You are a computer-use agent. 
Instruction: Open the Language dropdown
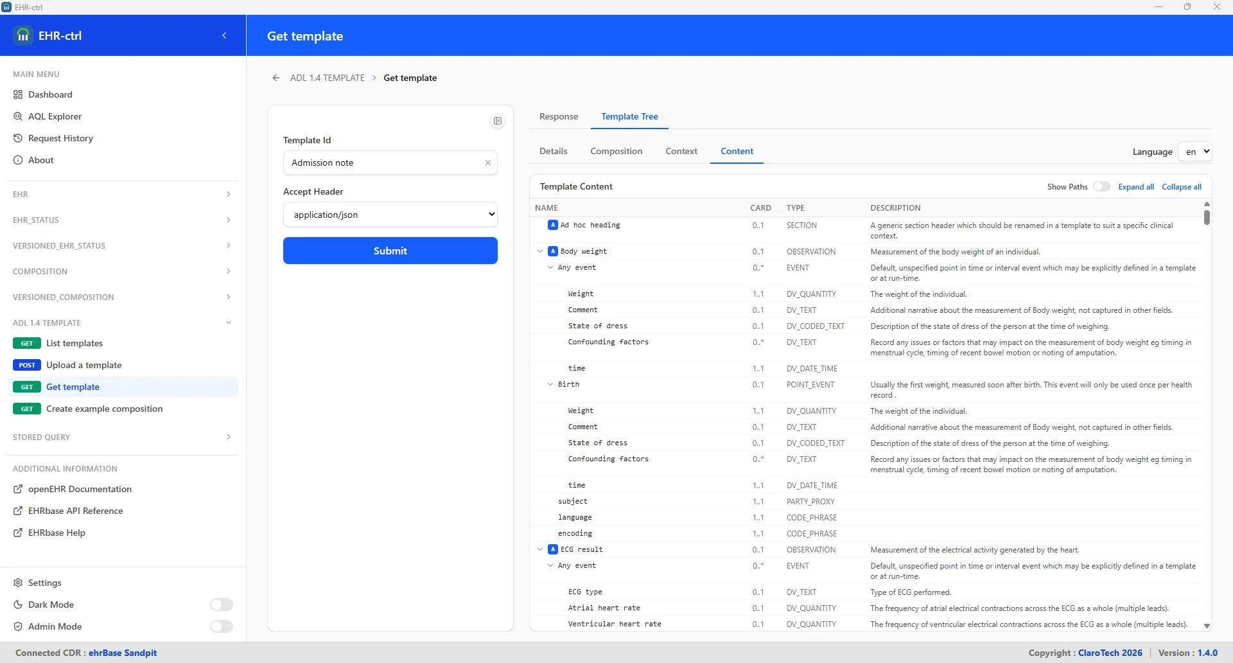1195,152
